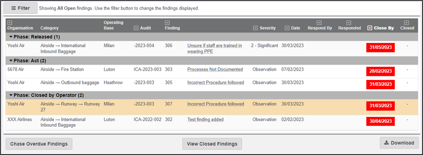
Task: Open the Date column filter icon
Action: click(287, 28)
